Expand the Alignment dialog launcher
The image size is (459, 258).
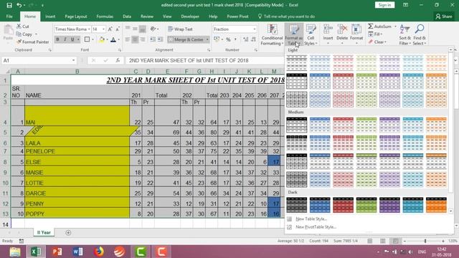coord(209,50)
